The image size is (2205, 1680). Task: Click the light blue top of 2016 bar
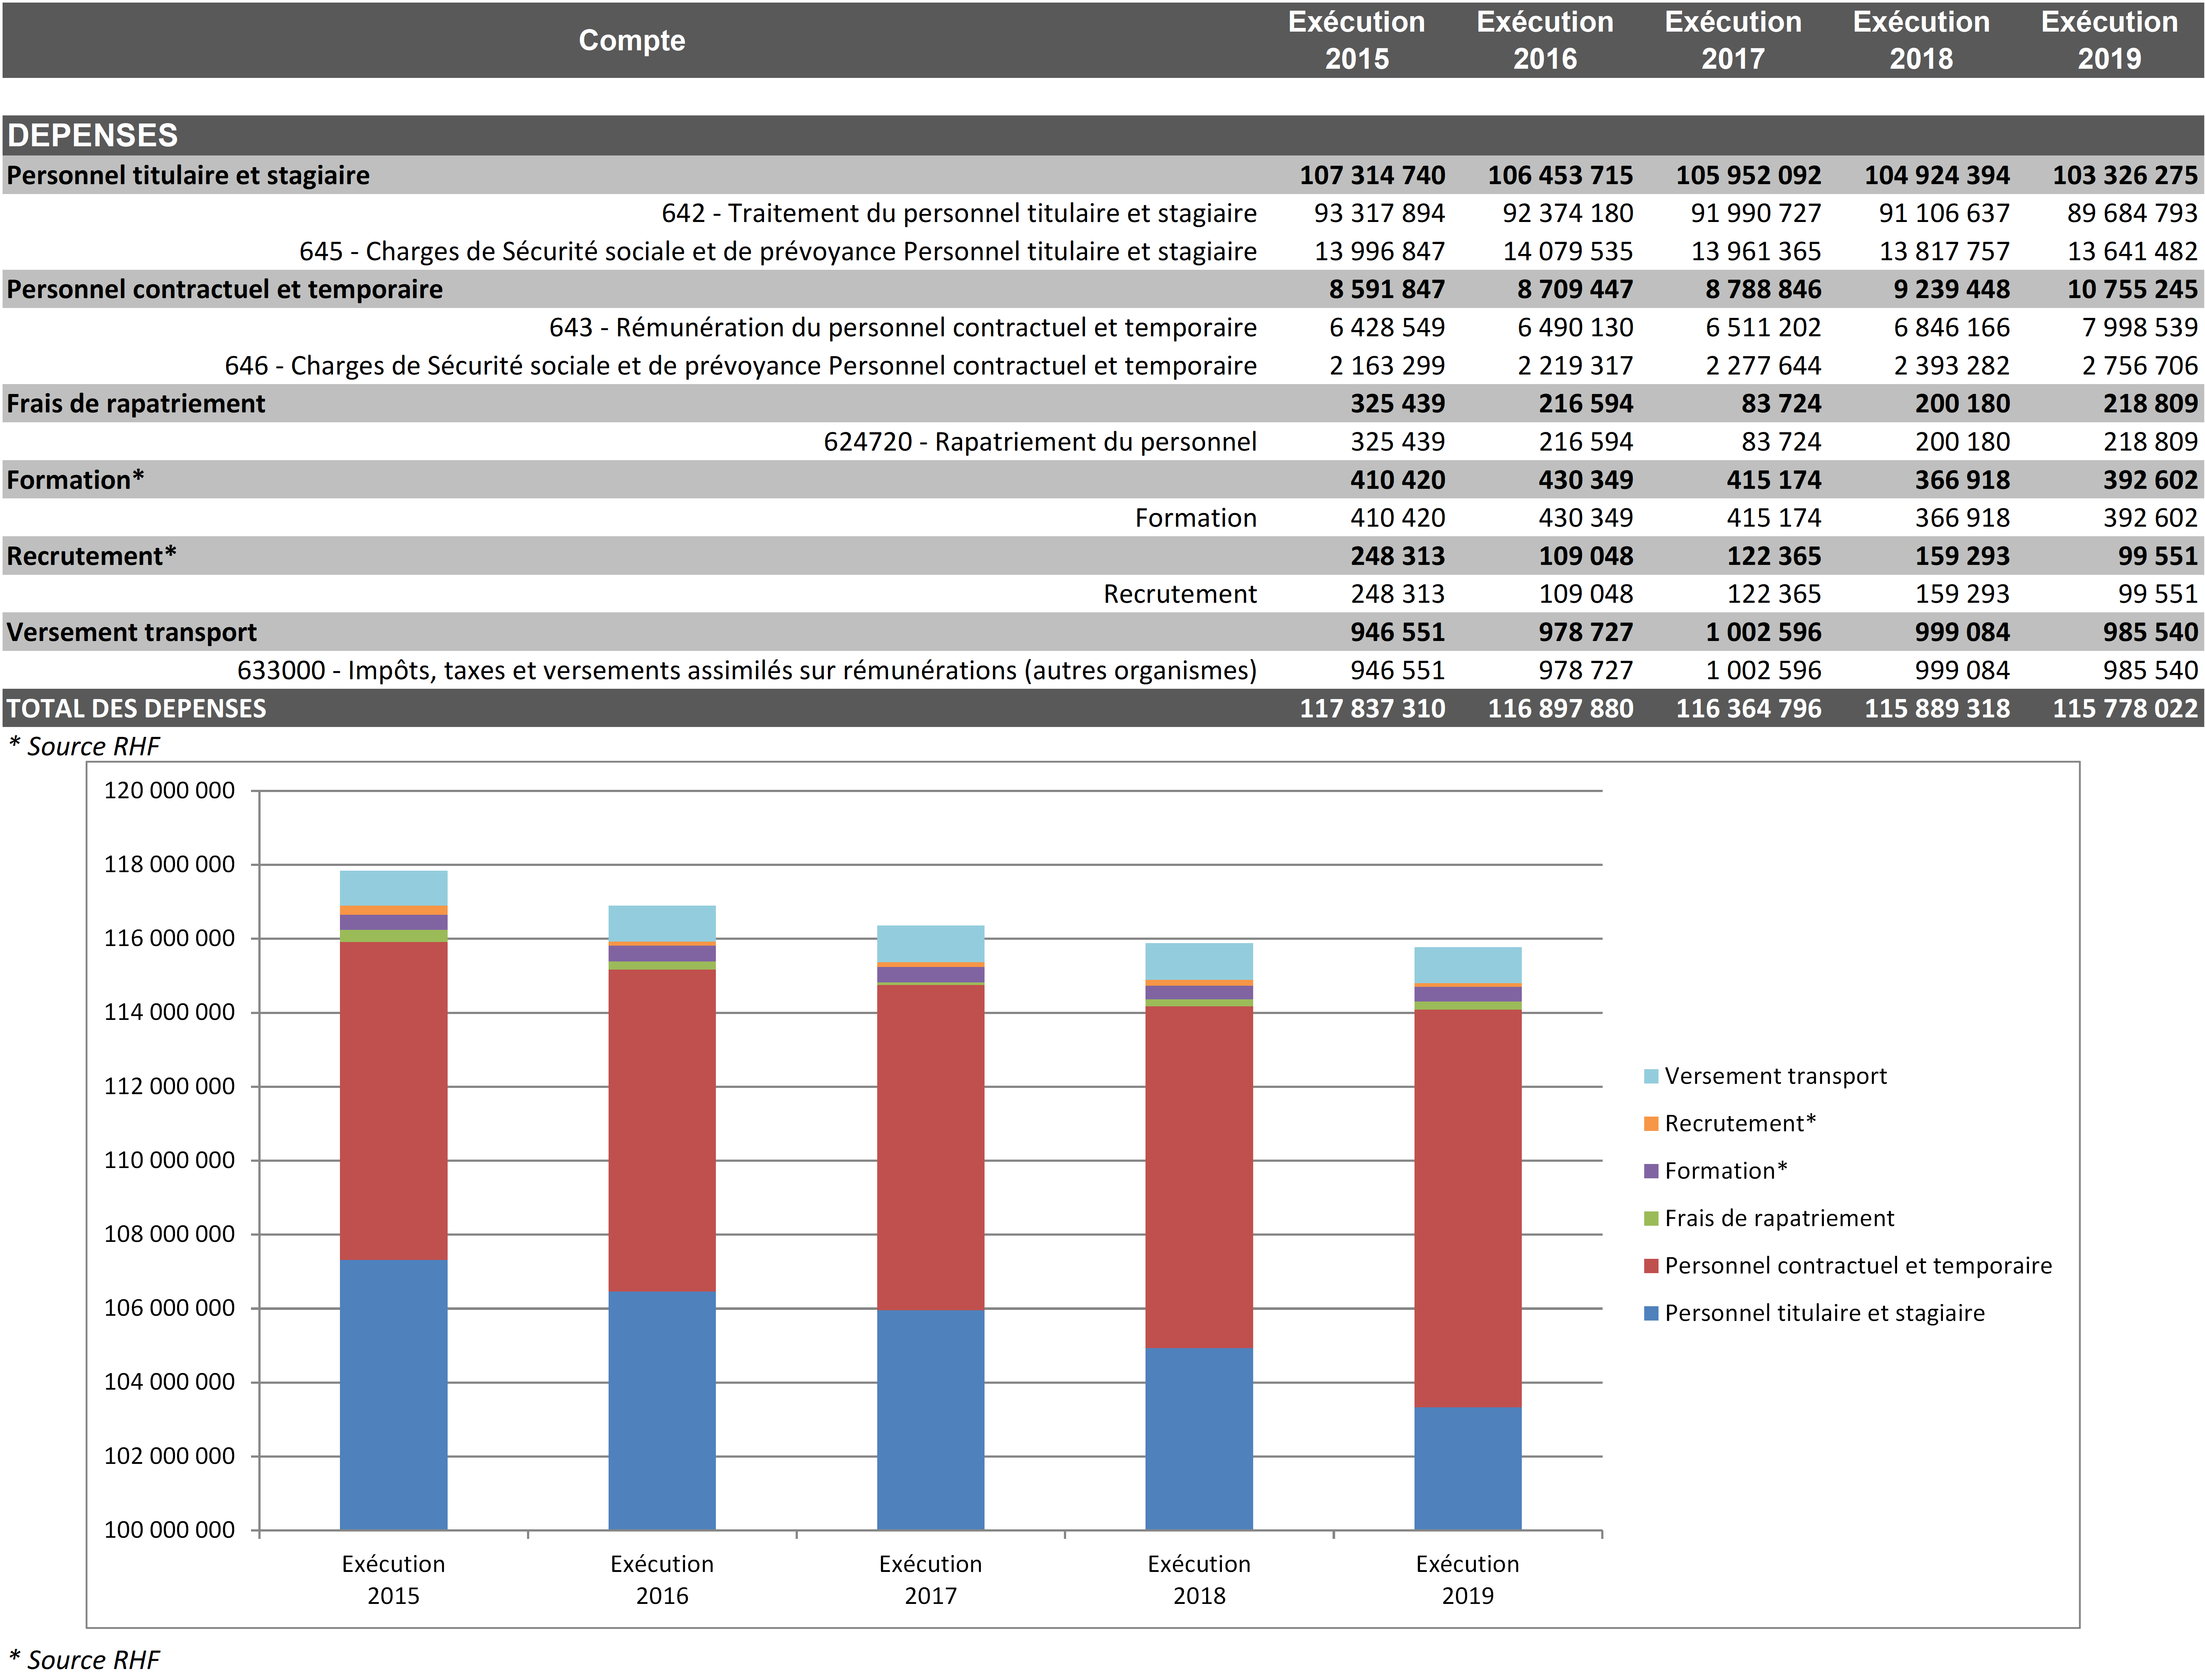click(662, 922)
